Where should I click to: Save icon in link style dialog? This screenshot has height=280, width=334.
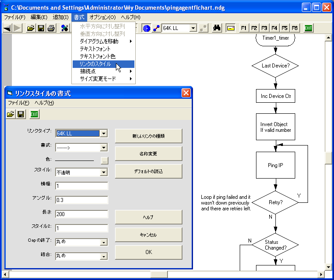[21, 114]
